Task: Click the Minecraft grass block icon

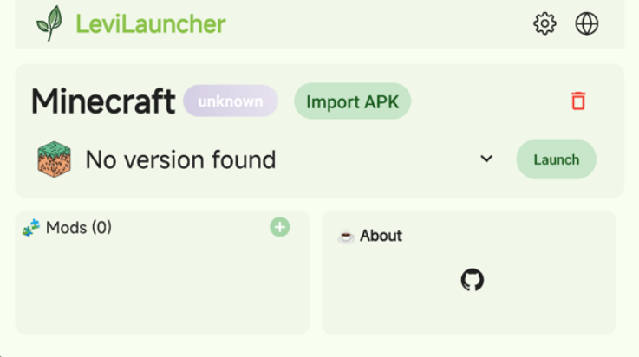Action: (x=54, y=159)
